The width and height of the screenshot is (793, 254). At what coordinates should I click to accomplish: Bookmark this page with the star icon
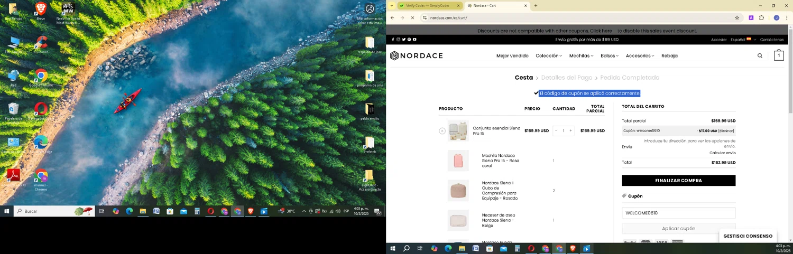pos(737,18)
